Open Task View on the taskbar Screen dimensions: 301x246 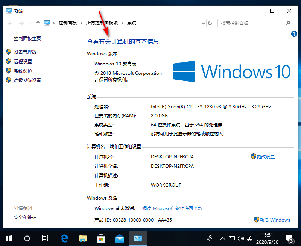[x=45, y=238]
